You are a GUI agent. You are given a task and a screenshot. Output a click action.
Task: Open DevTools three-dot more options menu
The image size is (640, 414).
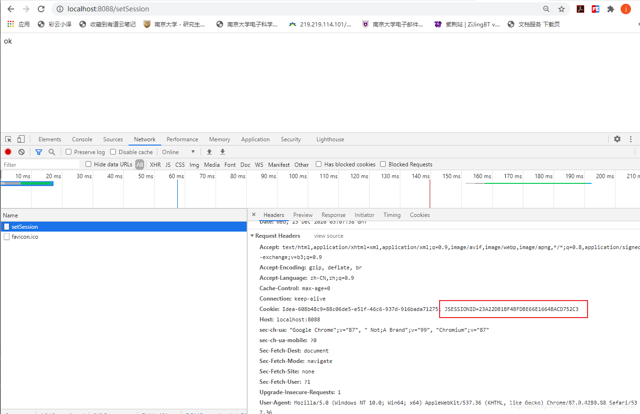(x=631, y=139)
